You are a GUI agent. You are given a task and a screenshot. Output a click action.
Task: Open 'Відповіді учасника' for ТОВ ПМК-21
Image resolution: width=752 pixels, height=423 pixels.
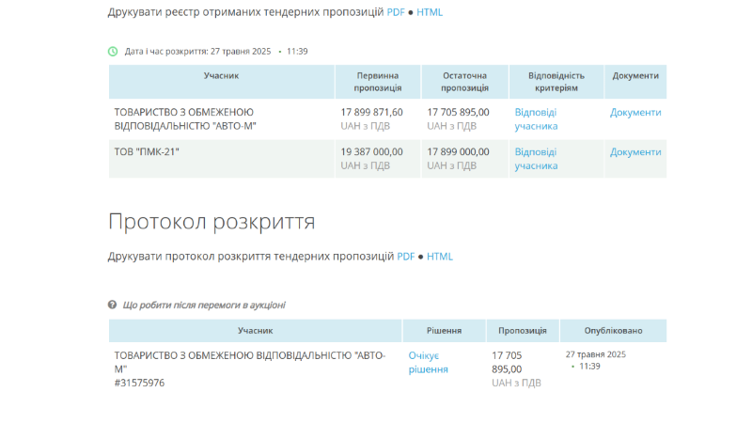tap(536, 158)
